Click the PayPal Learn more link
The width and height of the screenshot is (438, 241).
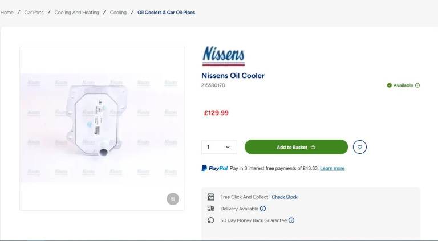click(332, 169)
